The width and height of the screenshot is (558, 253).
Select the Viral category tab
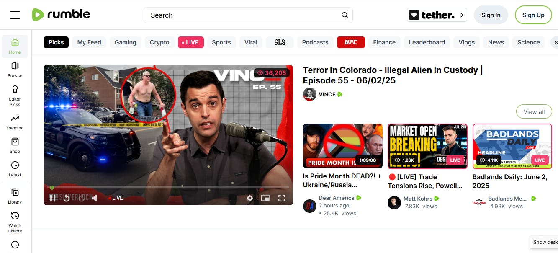tap(251, 42)
